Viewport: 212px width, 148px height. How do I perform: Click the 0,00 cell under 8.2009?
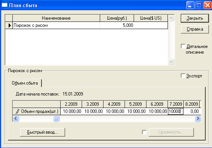(x=191, y=111)
